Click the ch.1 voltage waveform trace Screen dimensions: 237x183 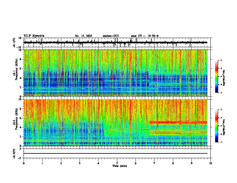(x=115, y=42)
